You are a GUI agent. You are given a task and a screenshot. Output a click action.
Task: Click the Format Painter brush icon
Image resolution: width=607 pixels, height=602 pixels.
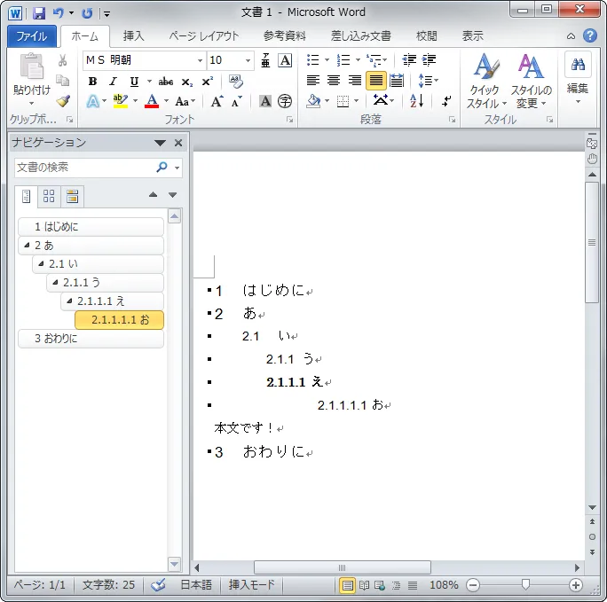point(63,100)
